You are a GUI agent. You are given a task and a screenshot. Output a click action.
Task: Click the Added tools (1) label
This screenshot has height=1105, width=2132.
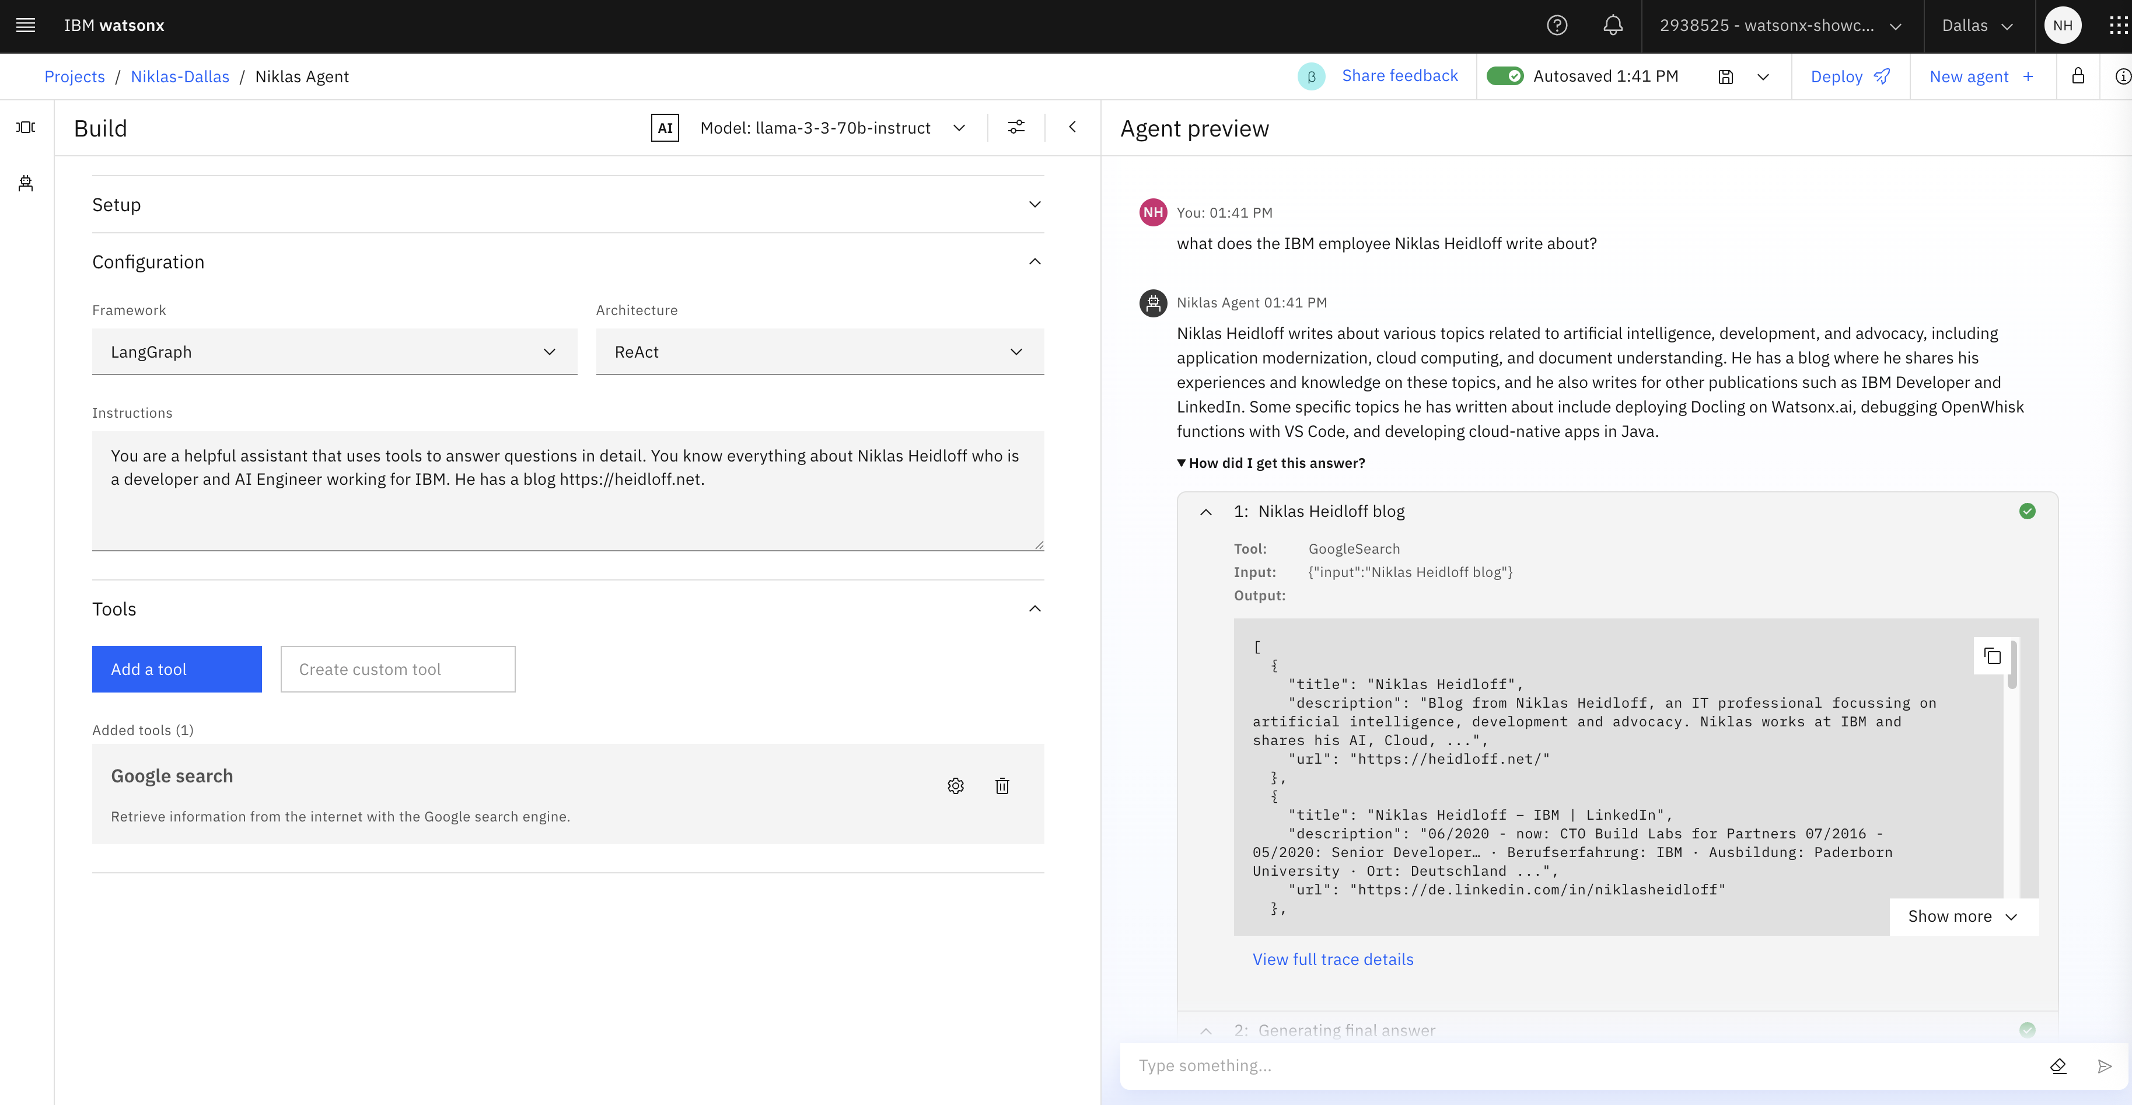tap(143, 730)
